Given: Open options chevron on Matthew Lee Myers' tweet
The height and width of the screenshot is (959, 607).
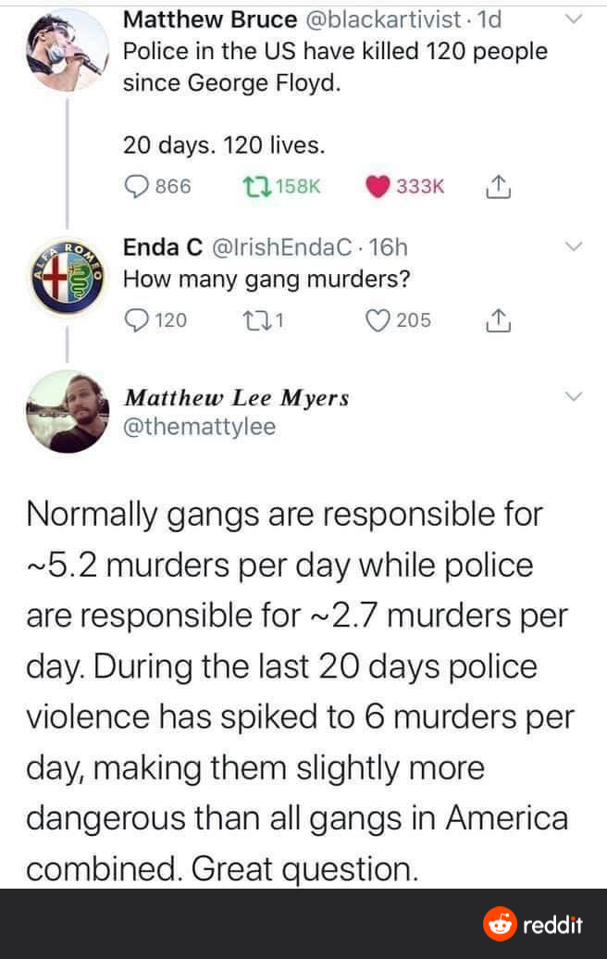Looking at the screenshot, I should click(x=574, y=397).
